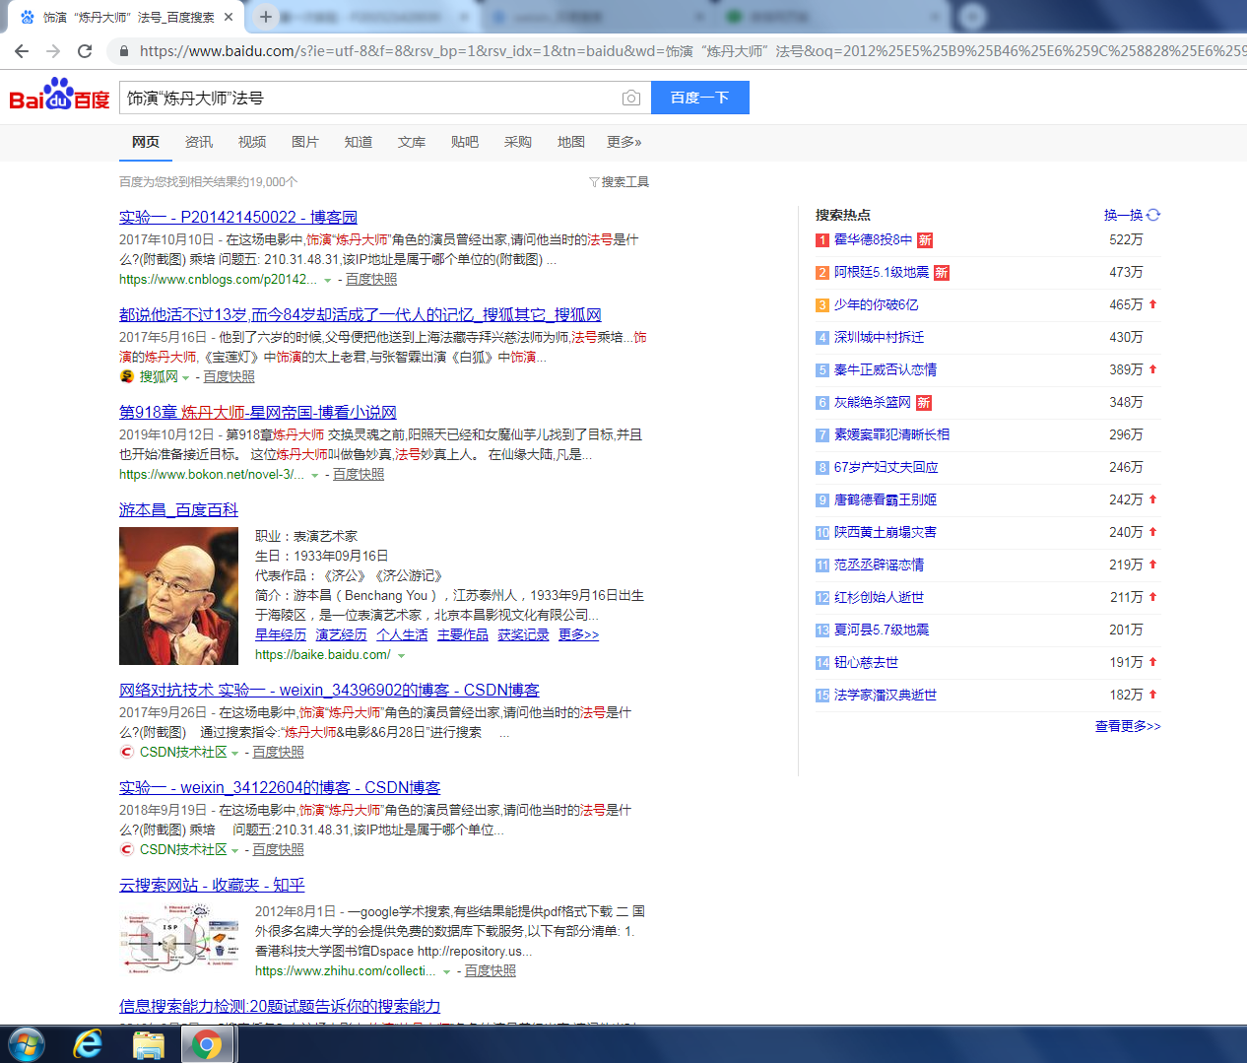Open 演艺经历 link for 游本昌

click(x=341, y=634)
